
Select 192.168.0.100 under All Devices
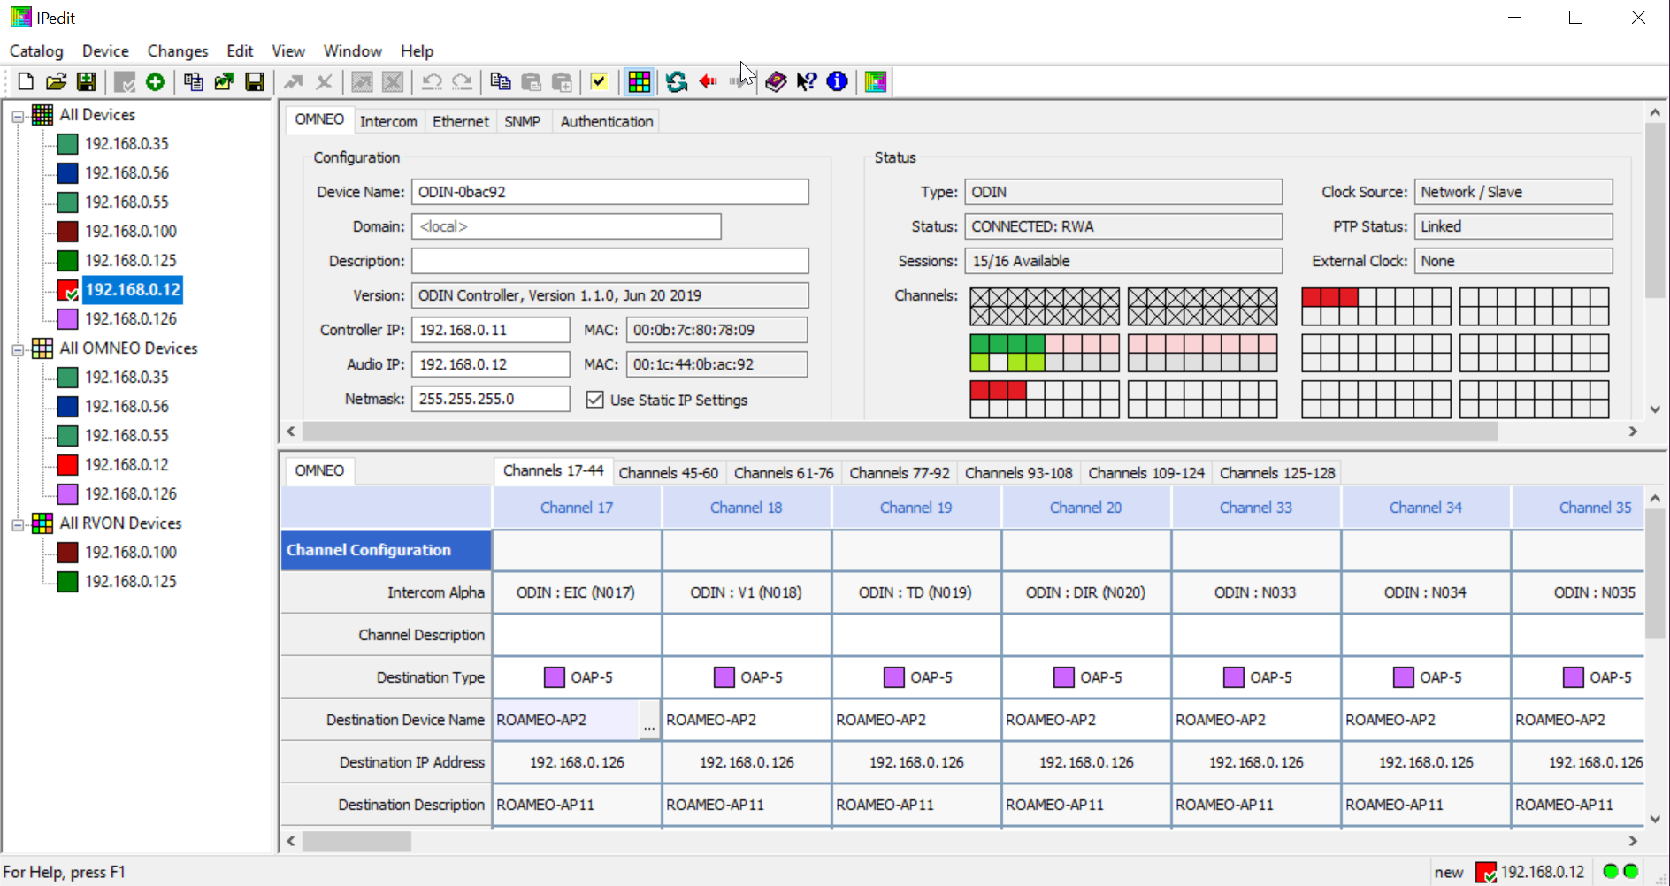click(130, 232)
